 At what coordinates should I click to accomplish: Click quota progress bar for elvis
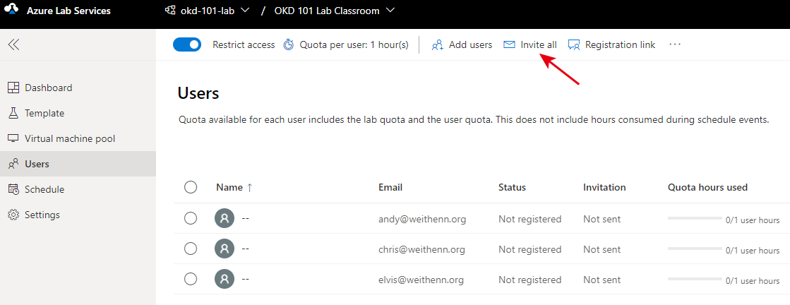coord(695,279)
